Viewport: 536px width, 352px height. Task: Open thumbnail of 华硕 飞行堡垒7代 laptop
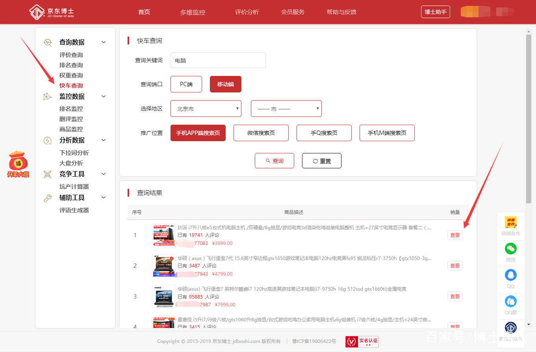point(164,266)
